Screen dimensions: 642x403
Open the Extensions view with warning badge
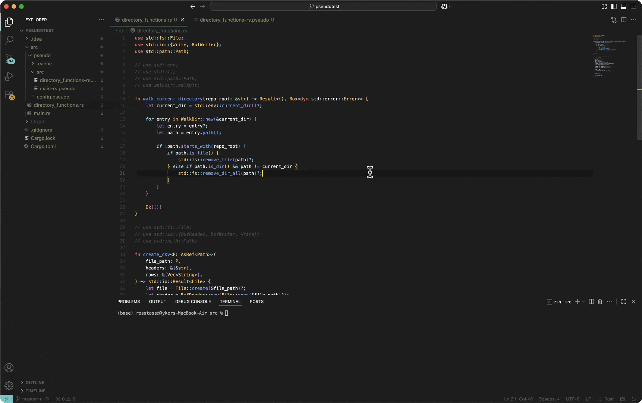click(9, 95)
